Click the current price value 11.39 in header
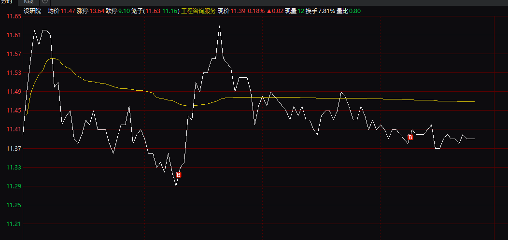This screenshot has height=240, width=508. point(238,11)
